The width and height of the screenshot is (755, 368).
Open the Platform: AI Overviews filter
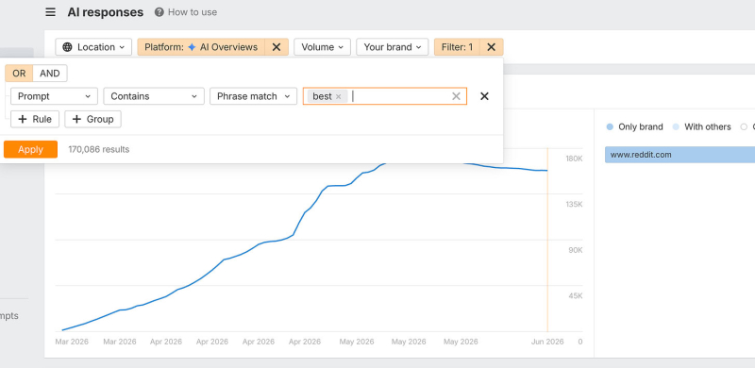(x=201, y=47)
